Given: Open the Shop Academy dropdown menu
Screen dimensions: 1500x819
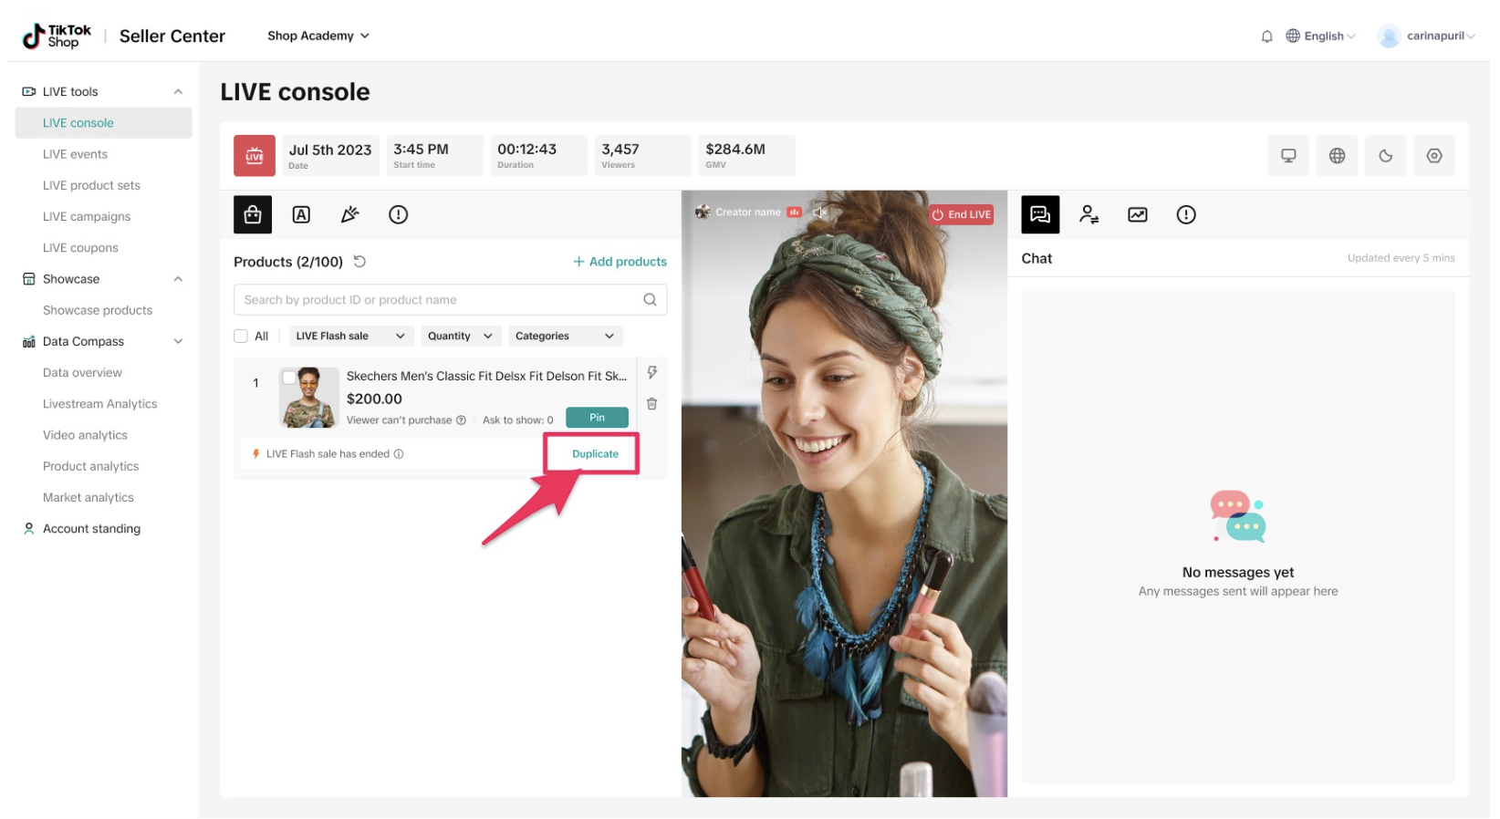Looking at the screenshot, I should point(318,36).
